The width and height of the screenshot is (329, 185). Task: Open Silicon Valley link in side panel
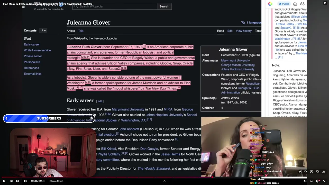coord(299,17)
